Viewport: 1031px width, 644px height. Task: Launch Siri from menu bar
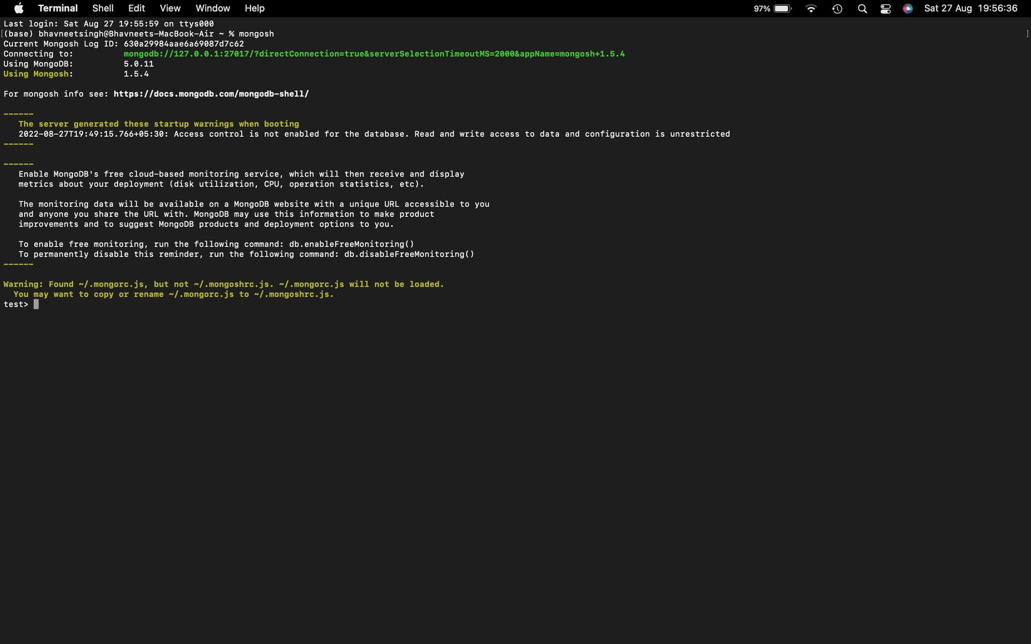coord(907,9)
